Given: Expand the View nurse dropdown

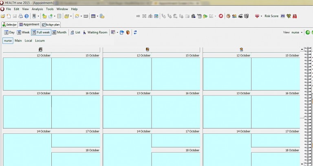Looking at the screenshot, I should click(x=302, y=32).
